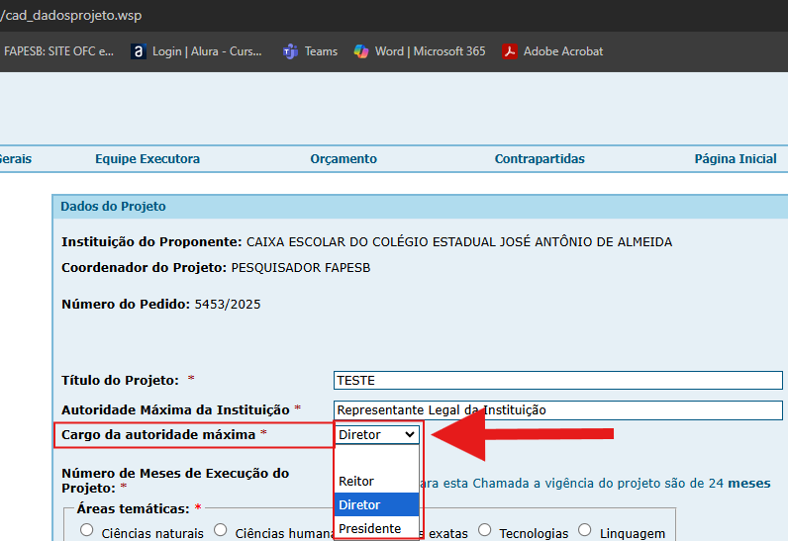Open the Teams bookmark

[310, 51]
